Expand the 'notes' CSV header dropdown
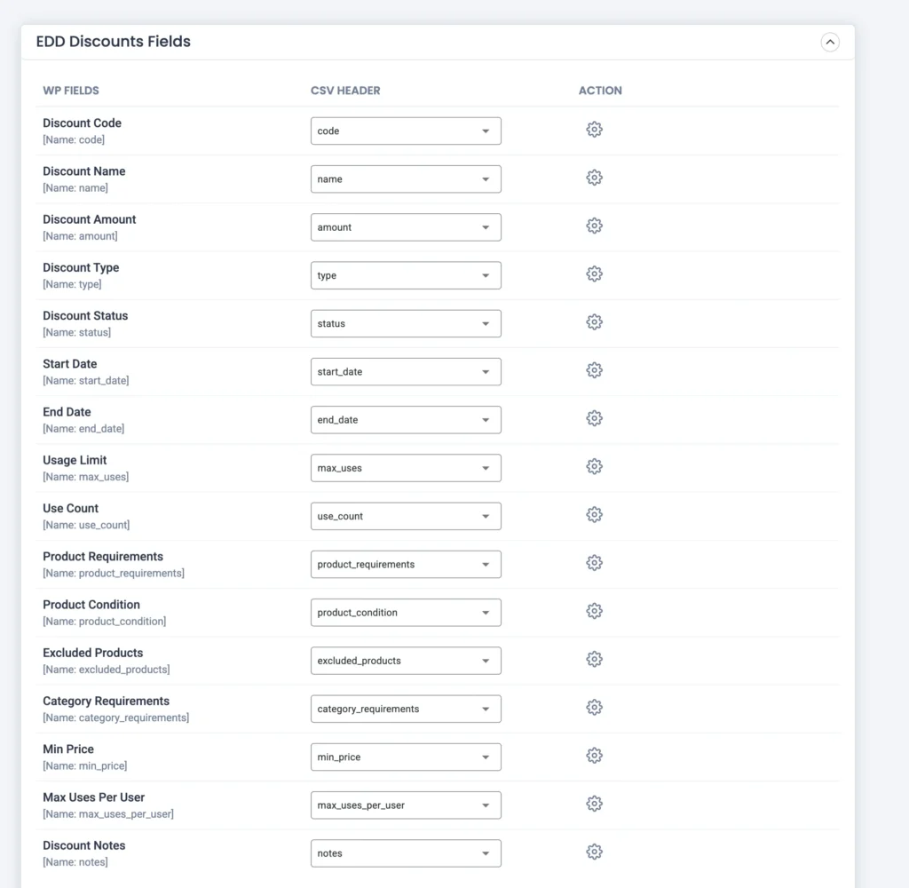Screen dimensions: 909x888 pyautogui.click(x=406, y=853)
